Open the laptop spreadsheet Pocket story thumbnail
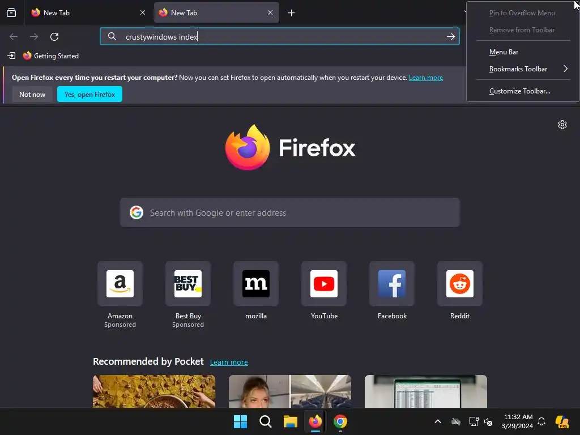The height and width of the screenshot is (435, 580). click(x=426, y=391)
